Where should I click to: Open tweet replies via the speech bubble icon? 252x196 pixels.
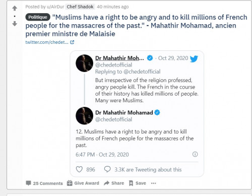click(x=107, y=169)
